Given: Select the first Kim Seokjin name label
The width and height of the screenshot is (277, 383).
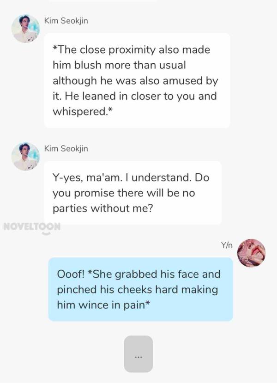Looking at the screenshot, I should coord(66,21).
